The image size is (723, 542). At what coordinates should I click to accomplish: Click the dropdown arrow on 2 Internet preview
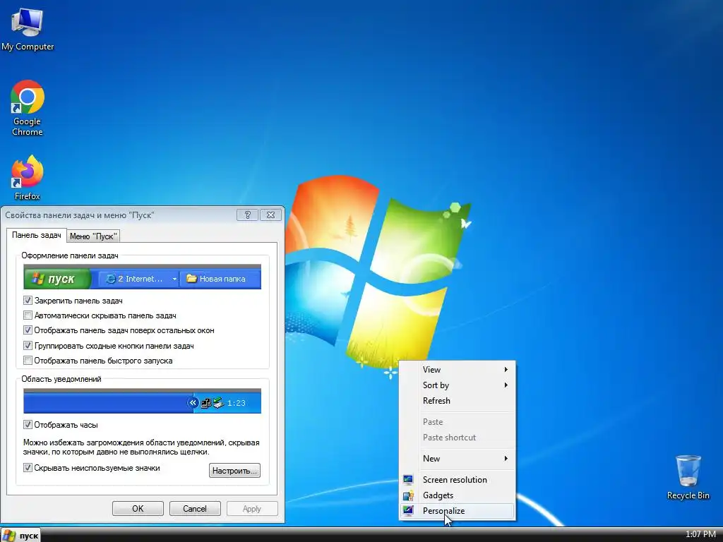pyautogui.click(x=174, y=279)
